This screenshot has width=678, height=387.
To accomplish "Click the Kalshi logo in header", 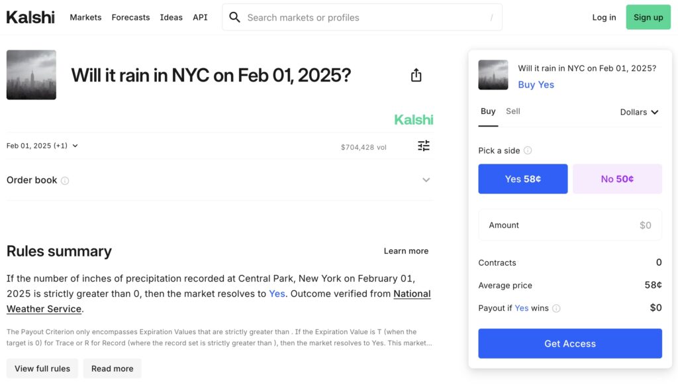I will [x=30, y=17].
